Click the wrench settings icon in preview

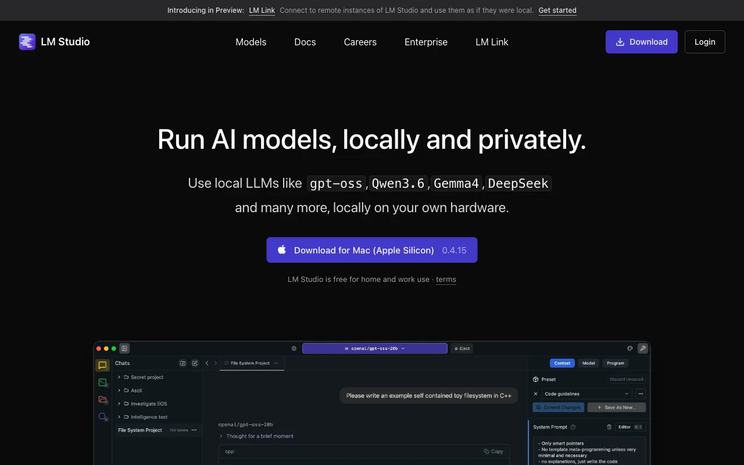pyautogui.click(x=642, y=348)
